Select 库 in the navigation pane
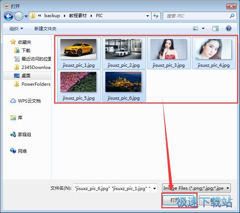The height and width of the screenshot is (213, 240). click(20, 118)
